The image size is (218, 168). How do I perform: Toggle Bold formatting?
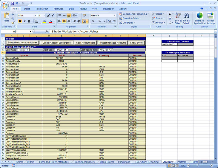click(x=20, y=21)
